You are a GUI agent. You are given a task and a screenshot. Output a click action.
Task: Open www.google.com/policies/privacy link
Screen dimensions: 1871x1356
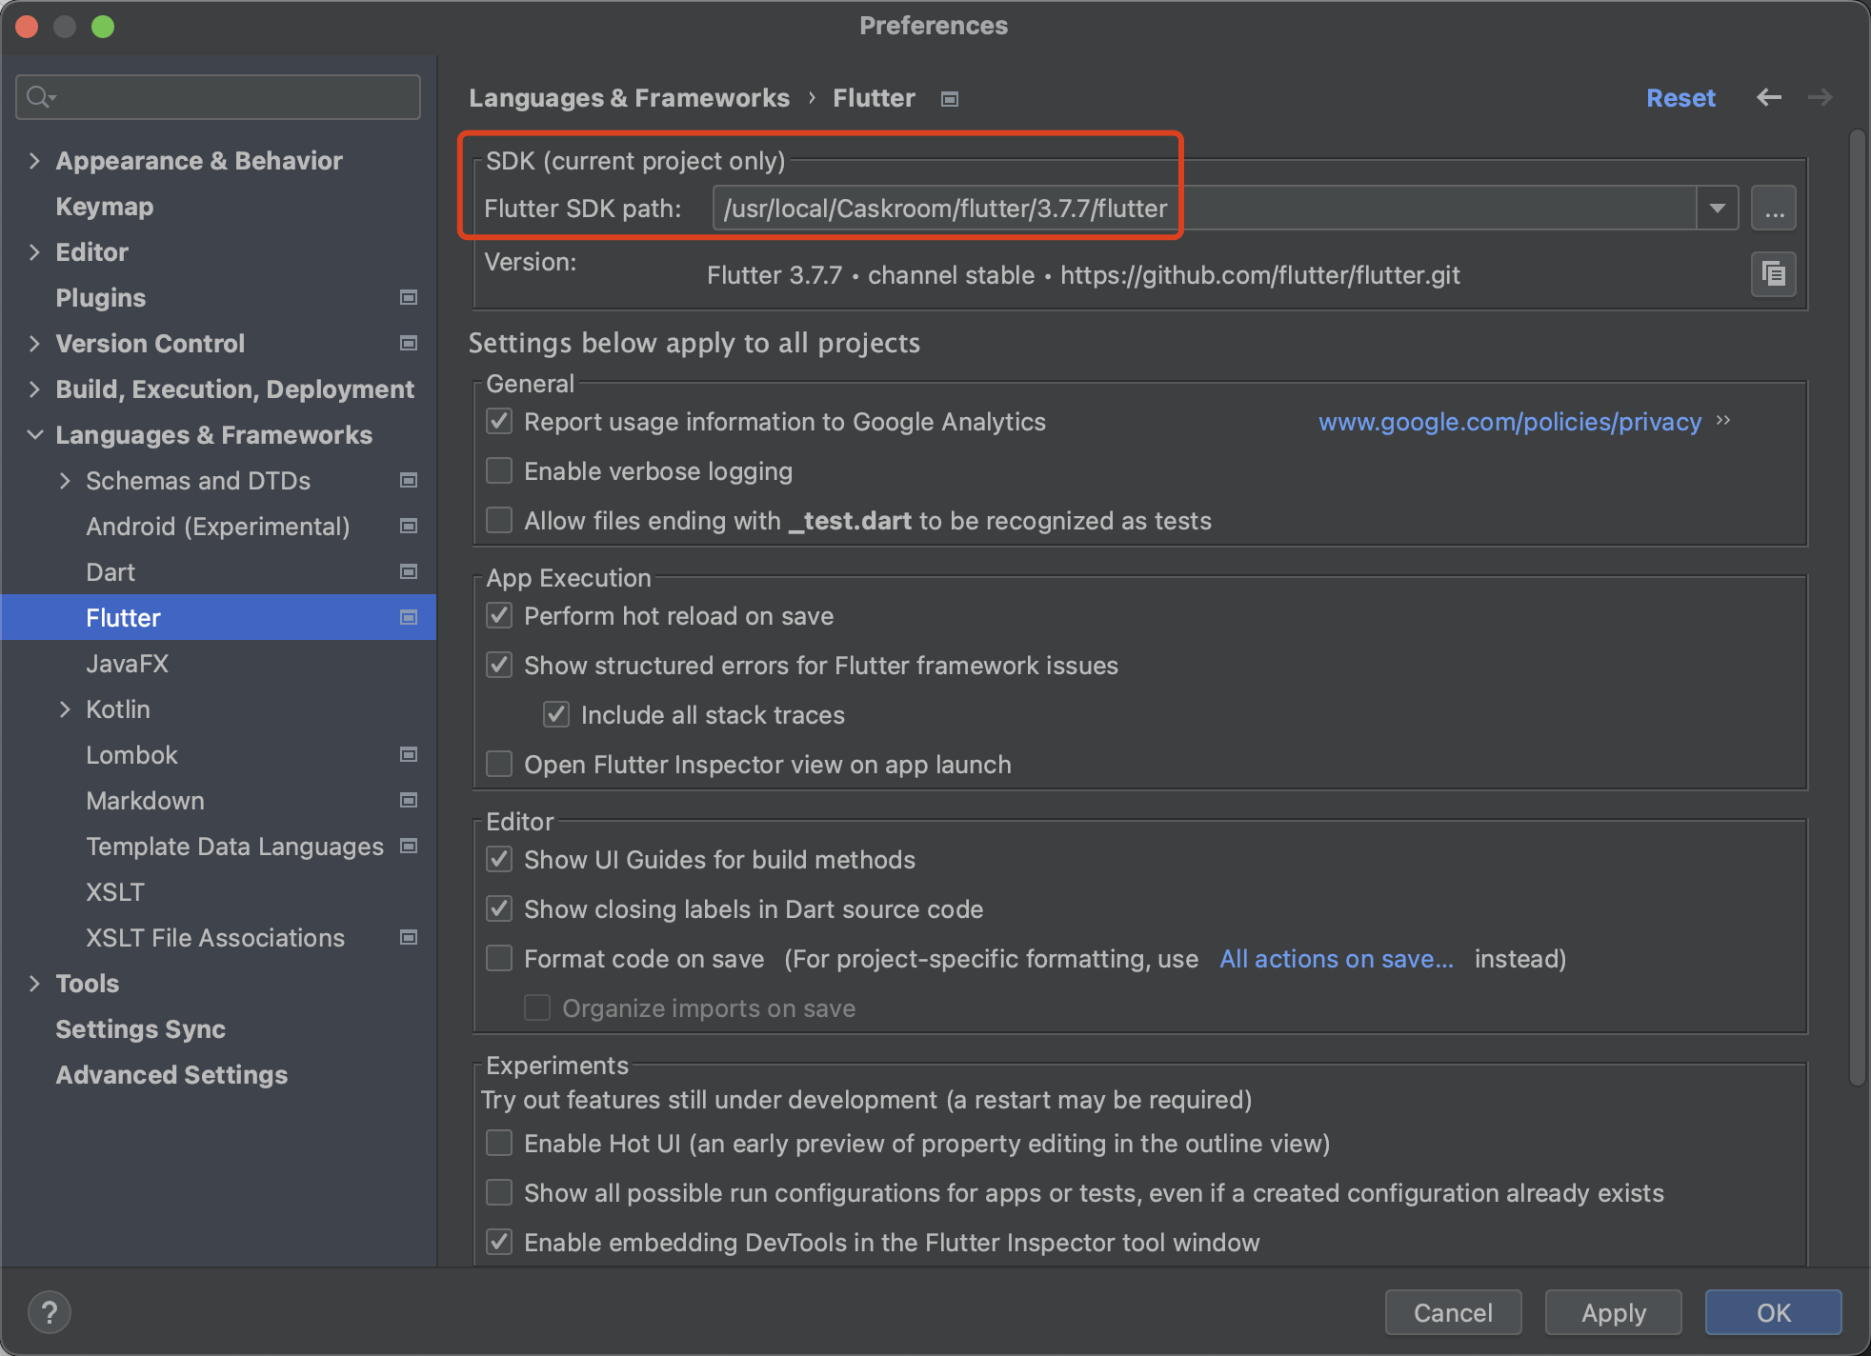tap(1510, 422)
